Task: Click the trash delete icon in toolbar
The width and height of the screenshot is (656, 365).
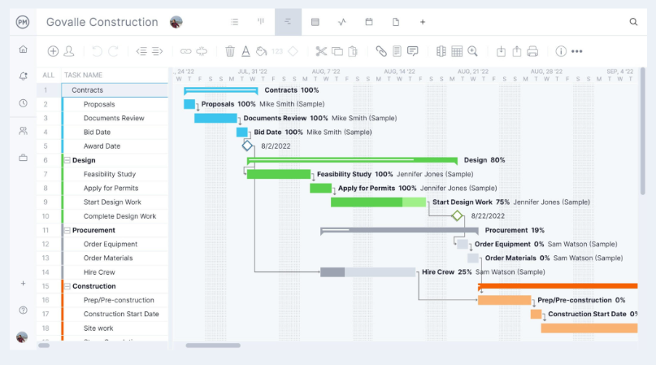Action: [230, 51]
